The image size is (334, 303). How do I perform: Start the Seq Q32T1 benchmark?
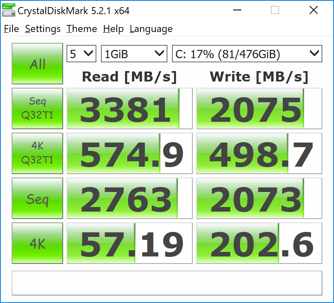[37, 108]
